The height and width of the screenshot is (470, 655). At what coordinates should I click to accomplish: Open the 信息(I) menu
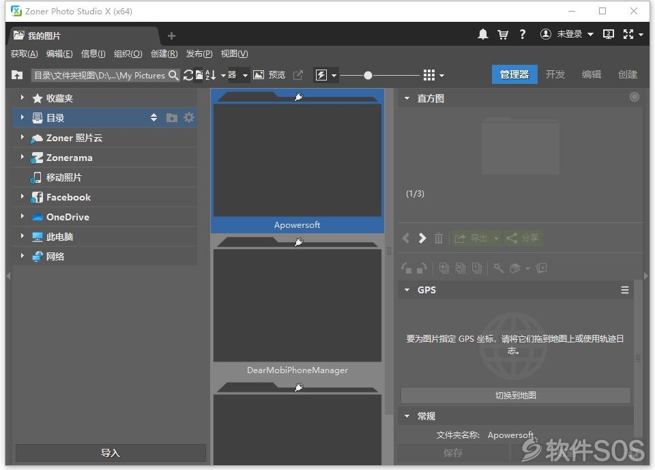[93, 54]
